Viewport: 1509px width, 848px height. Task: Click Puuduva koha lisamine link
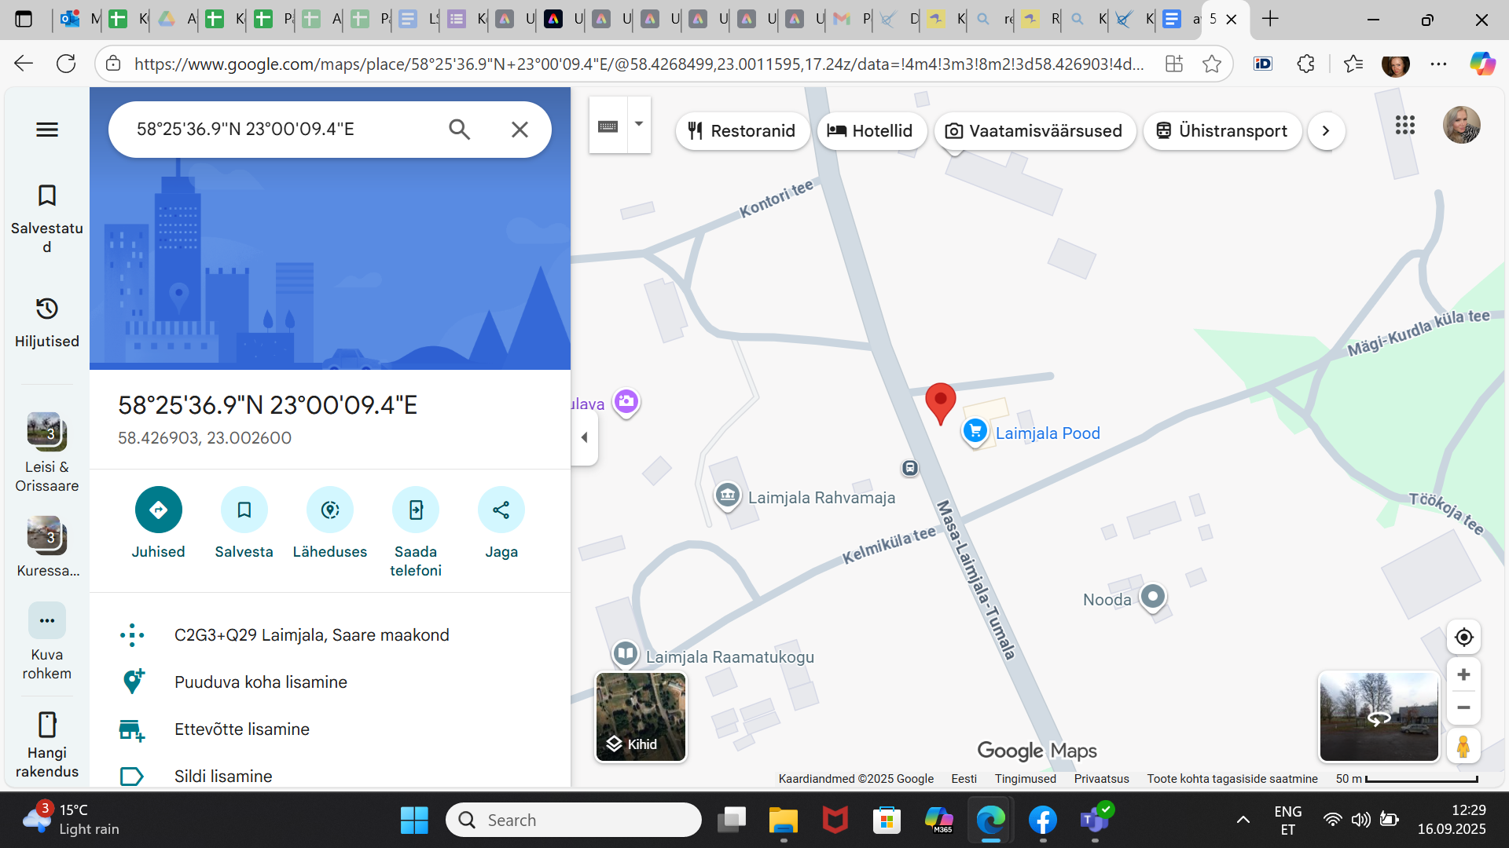click(x=260, y=682)
